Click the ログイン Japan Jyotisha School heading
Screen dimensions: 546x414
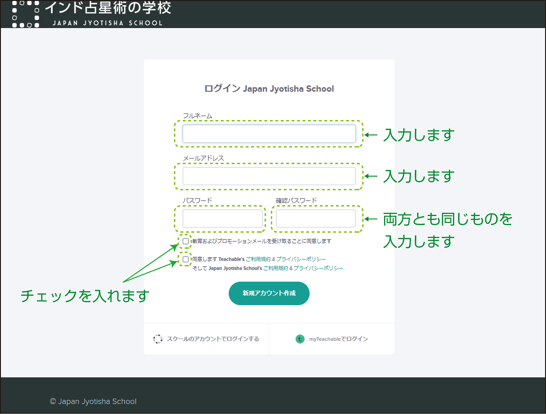click(269, 89)
